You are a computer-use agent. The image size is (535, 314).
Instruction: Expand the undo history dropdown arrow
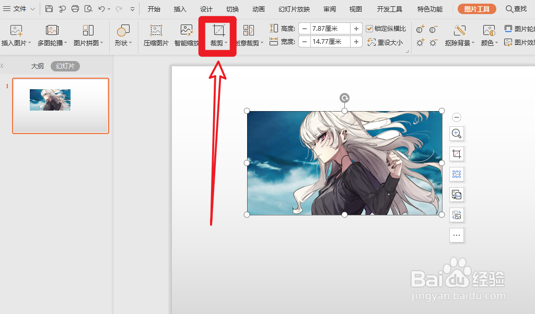(109, 9)
